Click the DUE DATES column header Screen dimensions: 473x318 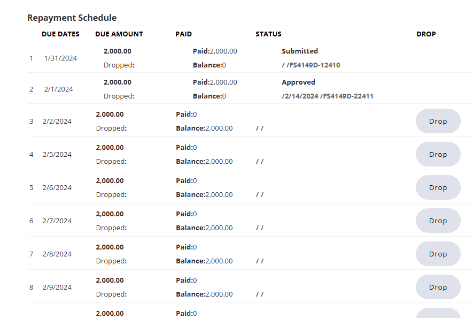[x=60, y=34]
